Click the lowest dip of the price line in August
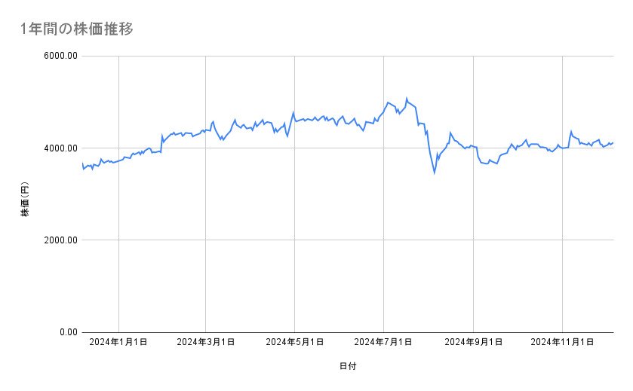633x391 pixels. pyautogui.click(x=435, y=173)
